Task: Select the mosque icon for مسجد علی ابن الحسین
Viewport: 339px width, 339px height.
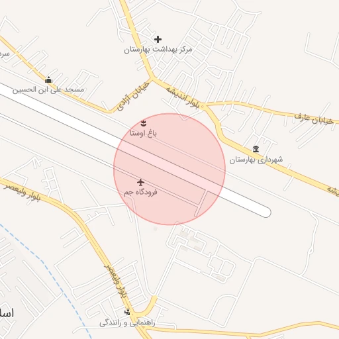Action: [48, 80]
